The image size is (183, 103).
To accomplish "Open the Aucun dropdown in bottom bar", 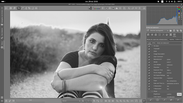I will click(71, 101).
